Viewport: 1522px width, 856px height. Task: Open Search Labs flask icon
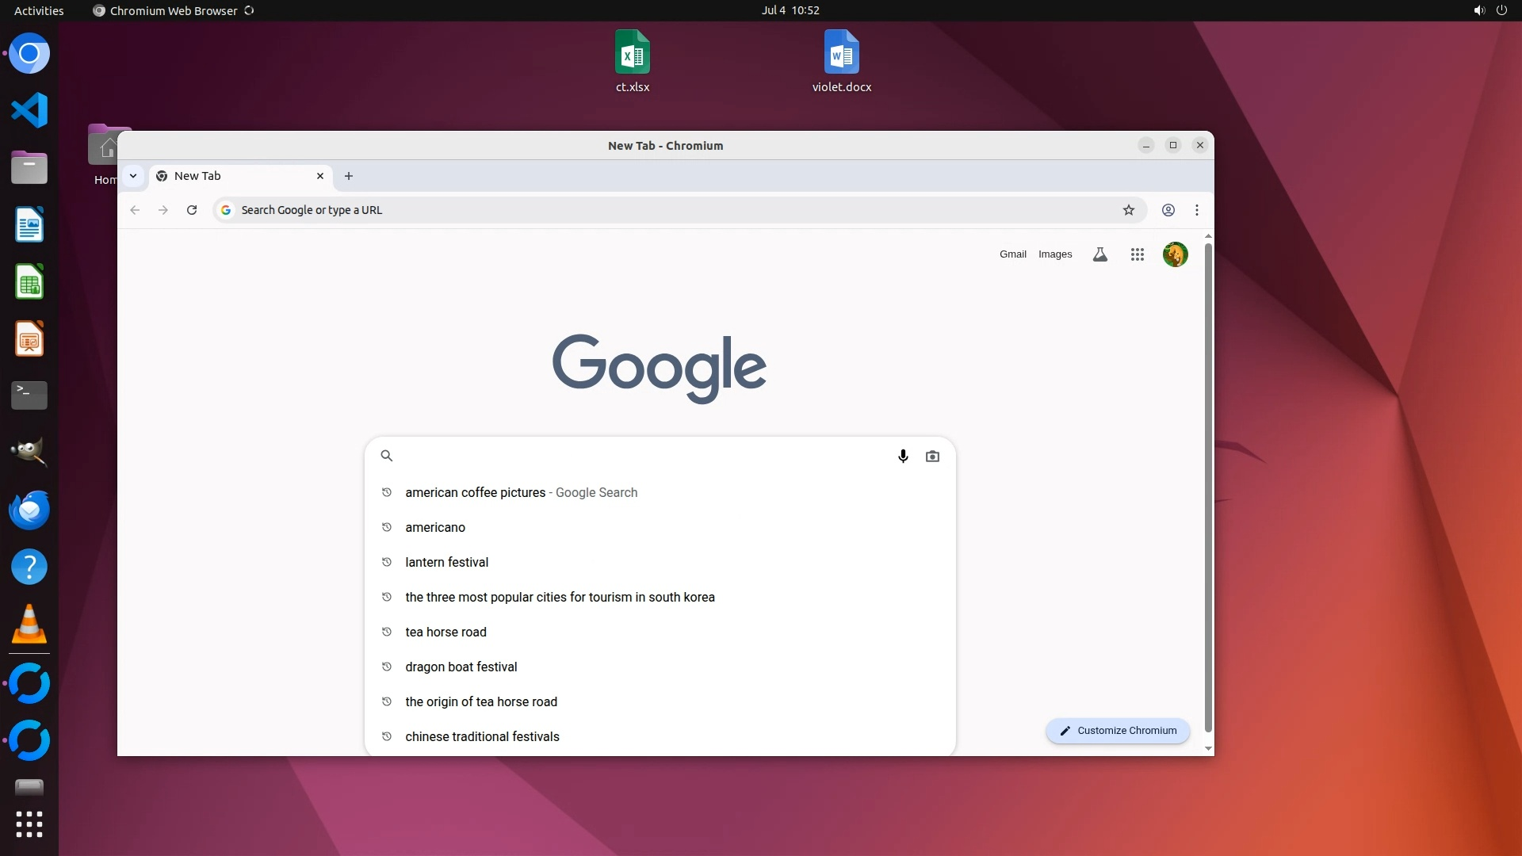[x=1100, y=254]
